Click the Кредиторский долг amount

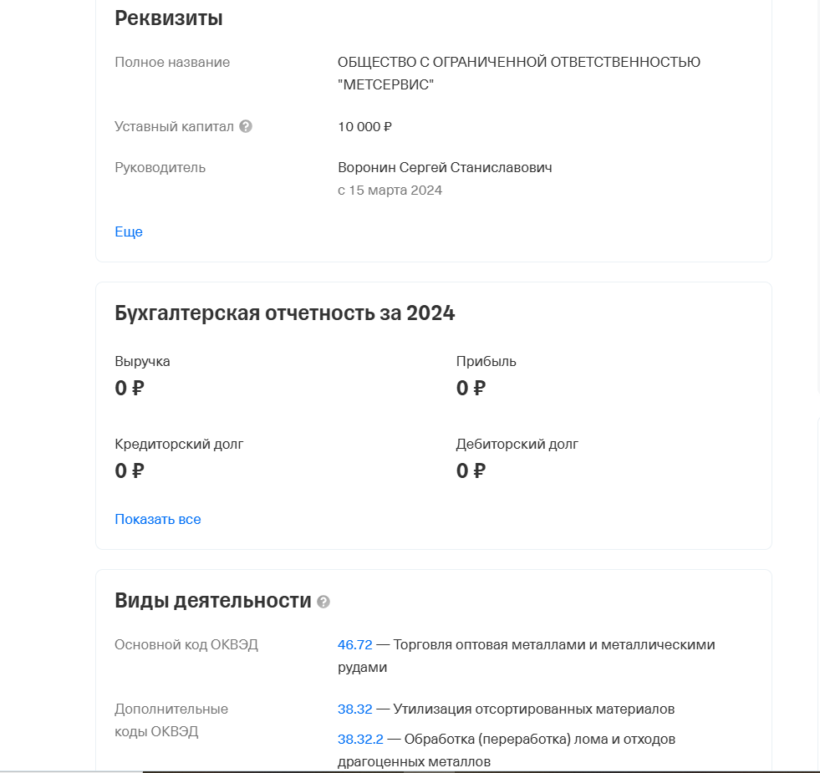(x=130, y=471)
